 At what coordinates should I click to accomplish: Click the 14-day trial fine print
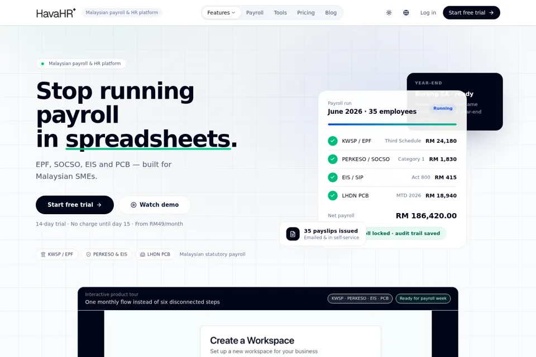[x=109, y=224]
